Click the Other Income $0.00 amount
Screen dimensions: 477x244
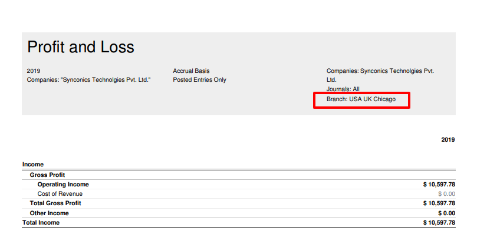click(446, 213)
